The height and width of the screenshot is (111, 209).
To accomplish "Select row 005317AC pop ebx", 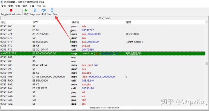I will (103, 104).
